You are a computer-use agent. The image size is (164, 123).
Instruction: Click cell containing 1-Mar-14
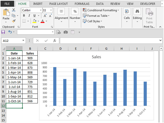pos(14,68)
